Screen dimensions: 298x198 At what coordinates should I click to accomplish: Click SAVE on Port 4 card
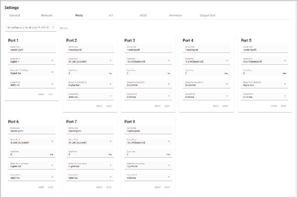[225, 106]
